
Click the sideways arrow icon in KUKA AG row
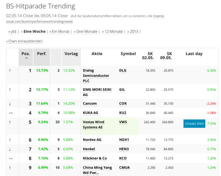point(10,113)
